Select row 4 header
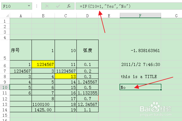Image resolution: width=182 pixels, height=121 pixels. point(5,38)
